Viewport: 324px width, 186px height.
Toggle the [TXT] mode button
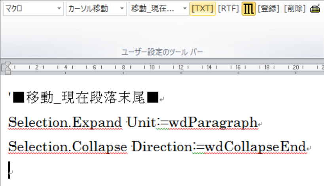tap(203, 9)
